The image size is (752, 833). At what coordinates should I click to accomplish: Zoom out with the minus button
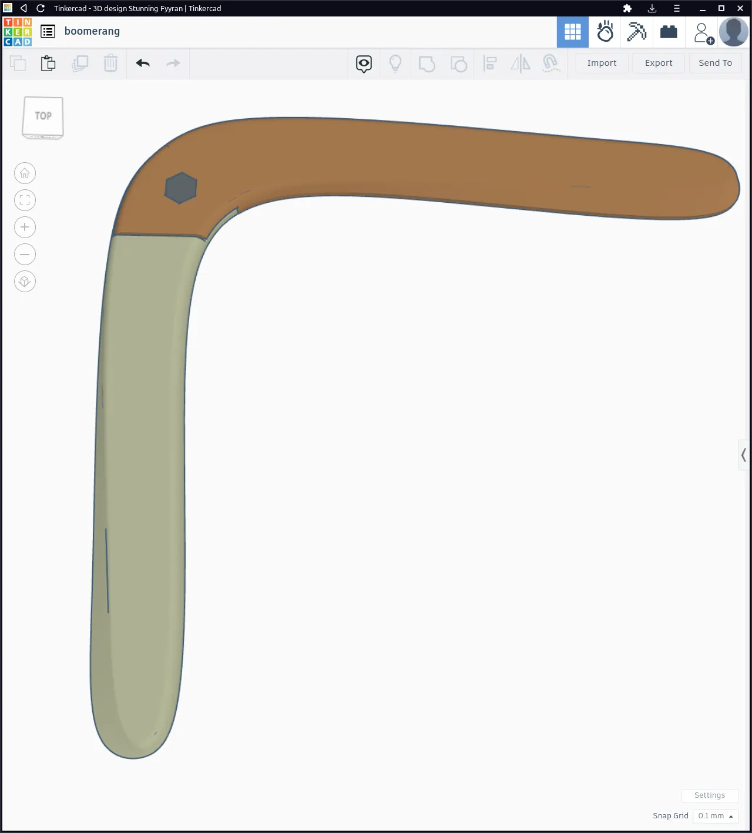pyautogui.click(x=25, y=255)
